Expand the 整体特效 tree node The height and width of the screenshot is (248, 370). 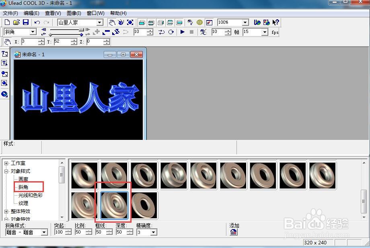coord(6,211)
